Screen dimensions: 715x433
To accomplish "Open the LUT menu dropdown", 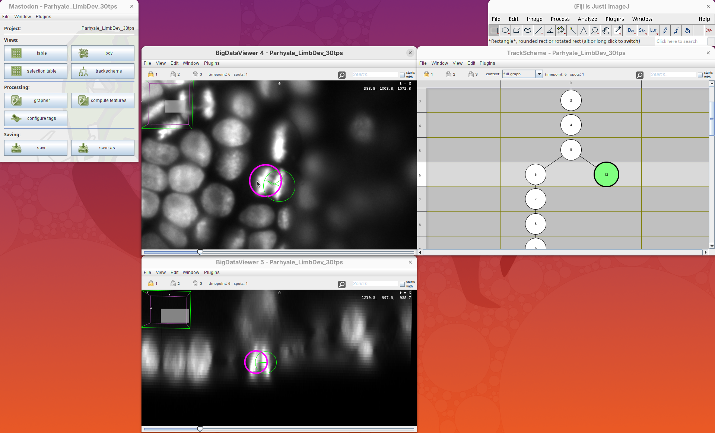I will tap(654, 31).
